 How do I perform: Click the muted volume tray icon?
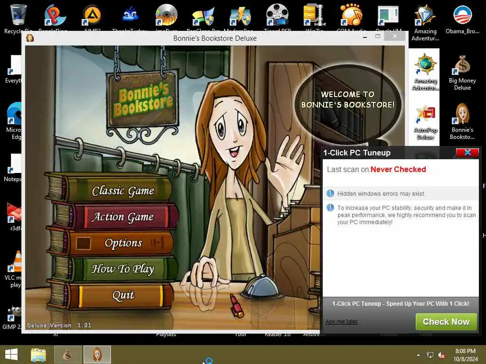point(441,355)
